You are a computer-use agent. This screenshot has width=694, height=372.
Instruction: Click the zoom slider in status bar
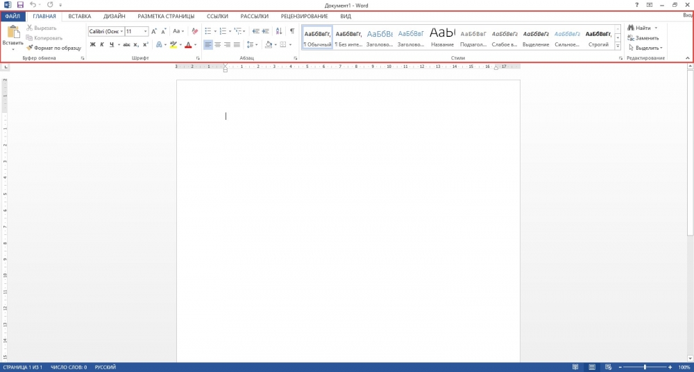[645, 366]
